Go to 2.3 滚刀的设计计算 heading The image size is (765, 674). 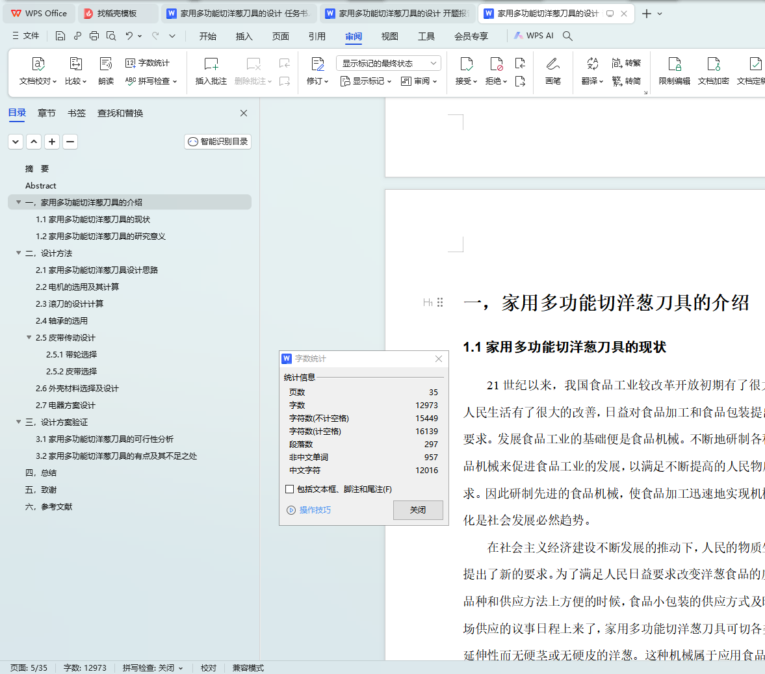70,304
